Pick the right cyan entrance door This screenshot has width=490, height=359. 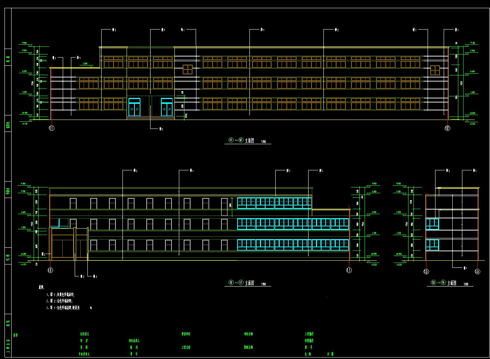167,107
